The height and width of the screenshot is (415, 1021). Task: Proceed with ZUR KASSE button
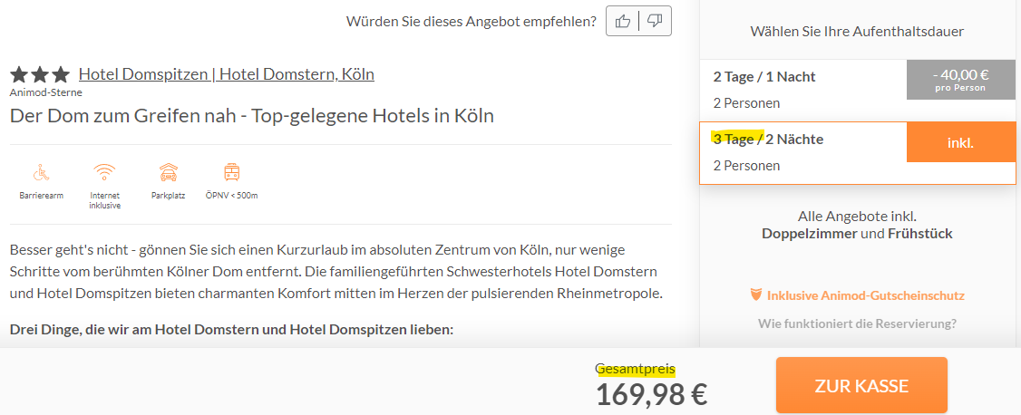[861, 385]
